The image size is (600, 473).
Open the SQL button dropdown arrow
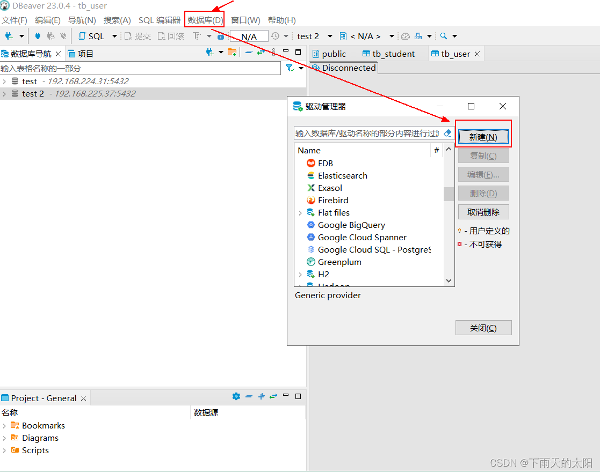(x=114, y=36)
